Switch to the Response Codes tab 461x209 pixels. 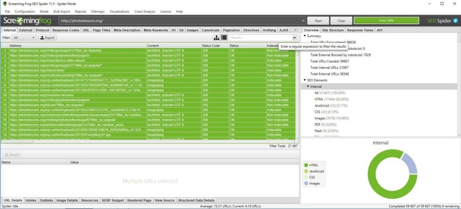66,30
